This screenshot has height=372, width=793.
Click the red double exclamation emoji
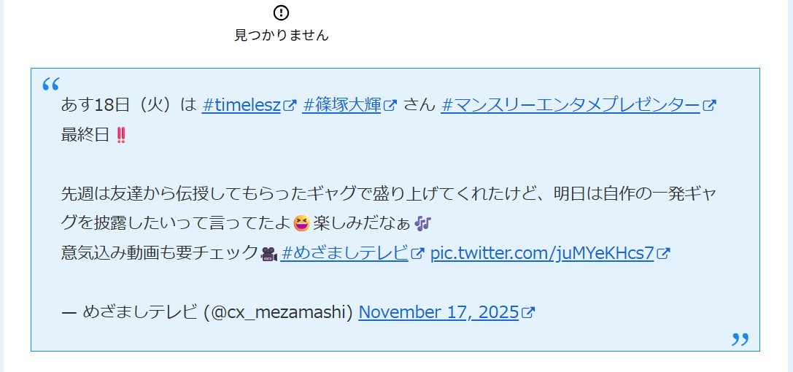tap(121, 136)
